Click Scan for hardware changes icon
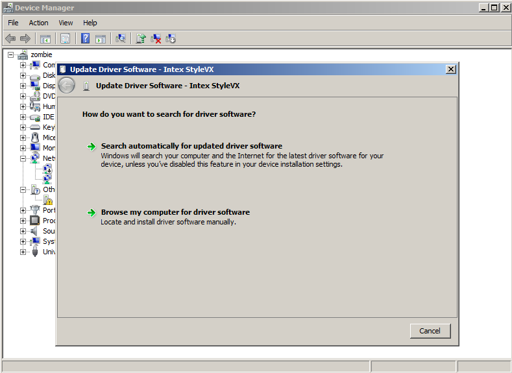This screenshot has width=512, height=373. pos(121,39)
